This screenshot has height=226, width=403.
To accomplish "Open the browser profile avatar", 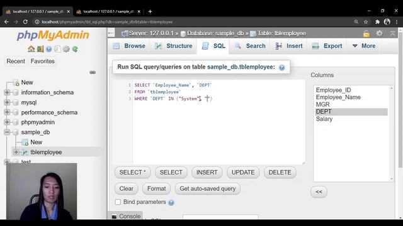I will click(x=387, y=22).
